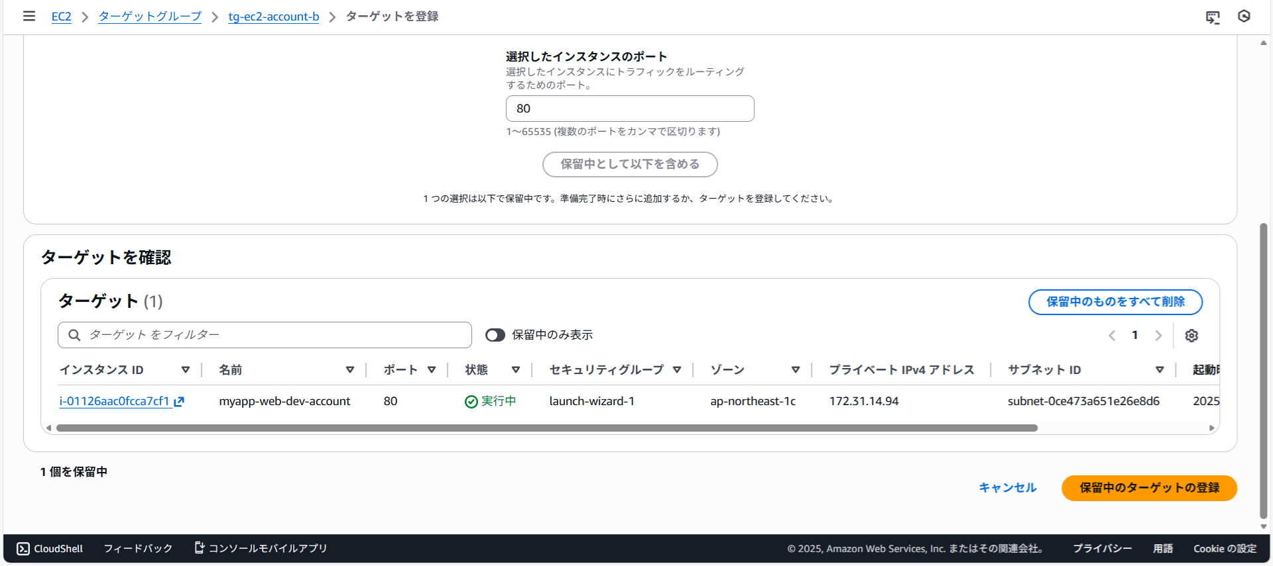The image size is (1273, 566).
Task: Open tg-ec2-account-b breadcrumb link
Action: tap(273, 17)
